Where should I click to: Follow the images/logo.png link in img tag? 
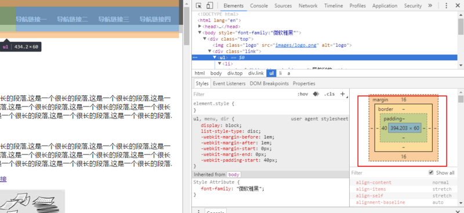[x=296, y=45]
